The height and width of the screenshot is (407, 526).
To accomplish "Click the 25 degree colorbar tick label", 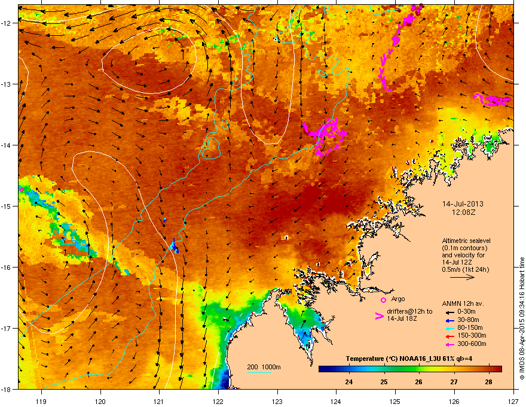I will click(384, 382).
